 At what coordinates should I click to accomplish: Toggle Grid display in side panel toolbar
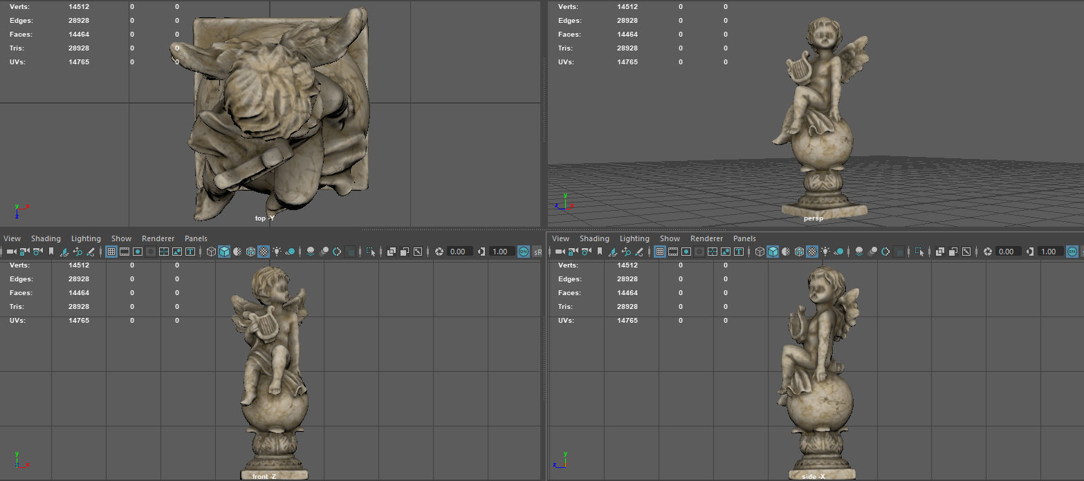tap(660, 252)
